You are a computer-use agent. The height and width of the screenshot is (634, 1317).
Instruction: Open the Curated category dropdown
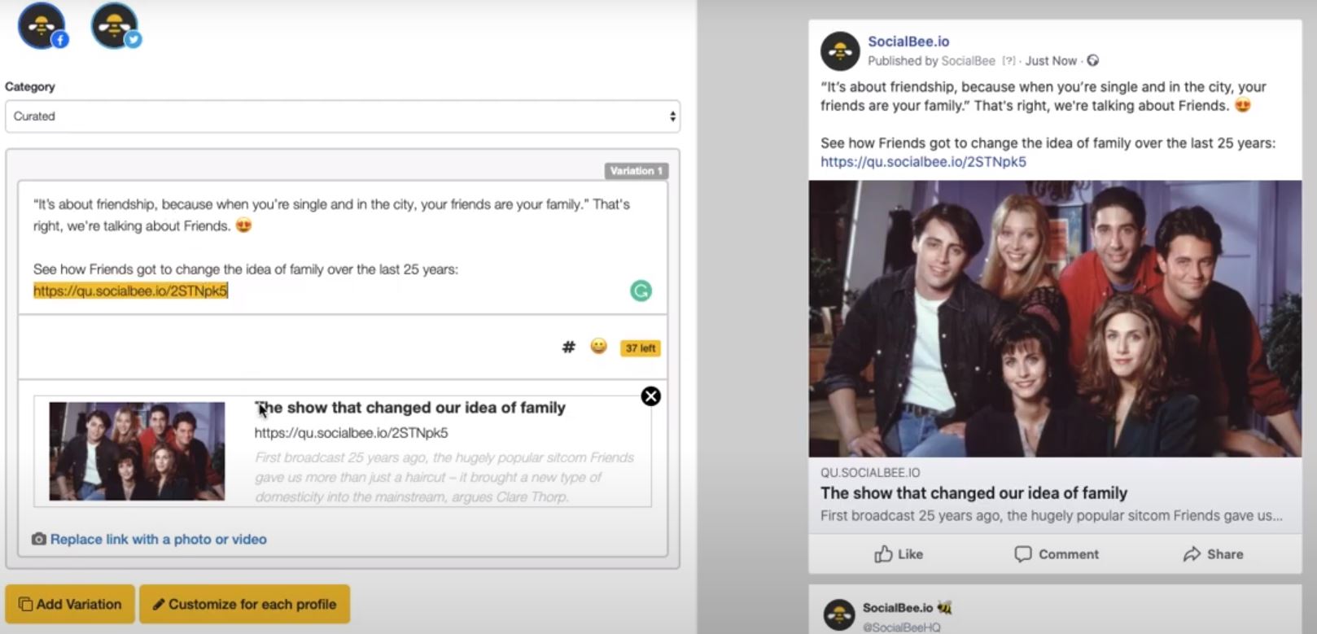(343, 116)
